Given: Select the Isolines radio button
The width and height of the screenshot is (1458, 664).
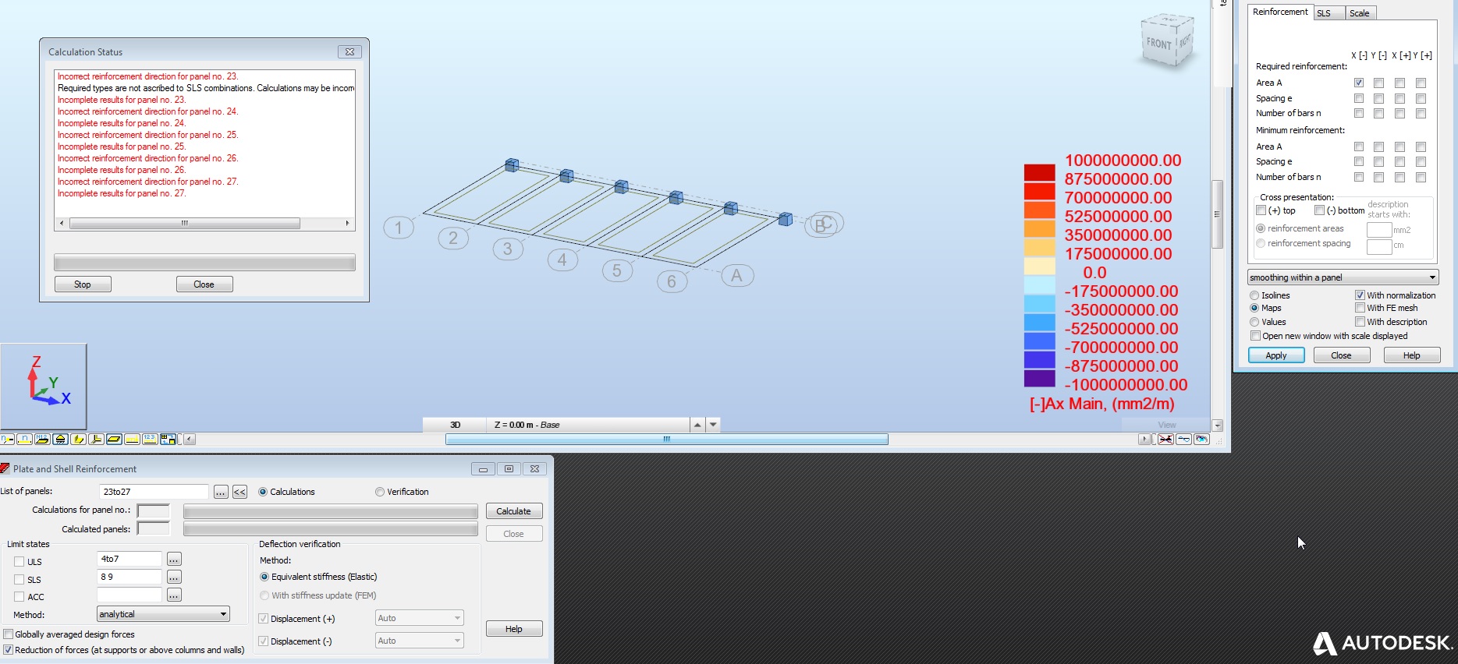Looking at the screenshot, I should tap(1254, 295).
